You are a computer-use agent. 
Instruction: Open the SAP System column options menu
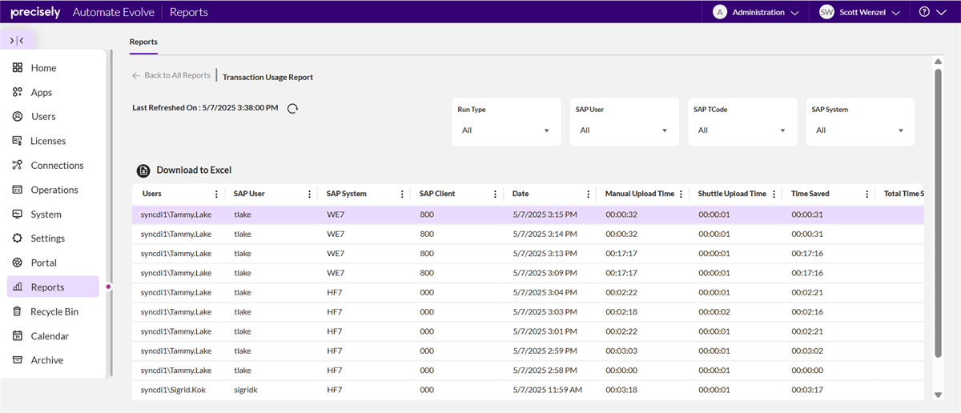402,194
